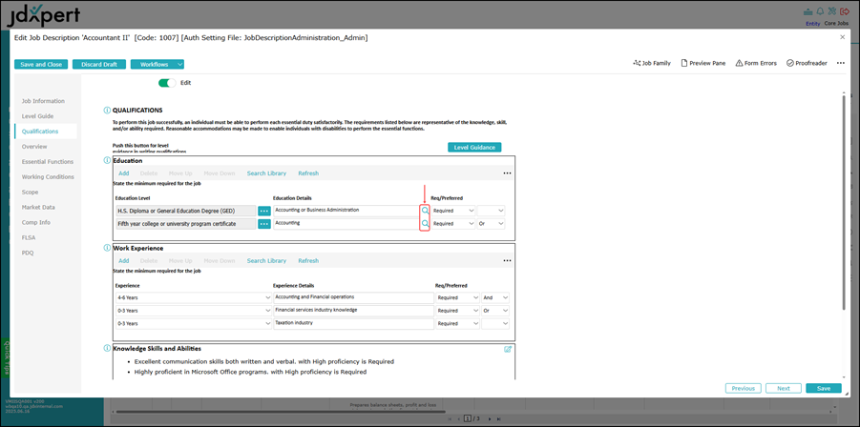Viewport: 860px width, 427px height.
Task: Click the Level Guidance button
Action: coord(474,148)
